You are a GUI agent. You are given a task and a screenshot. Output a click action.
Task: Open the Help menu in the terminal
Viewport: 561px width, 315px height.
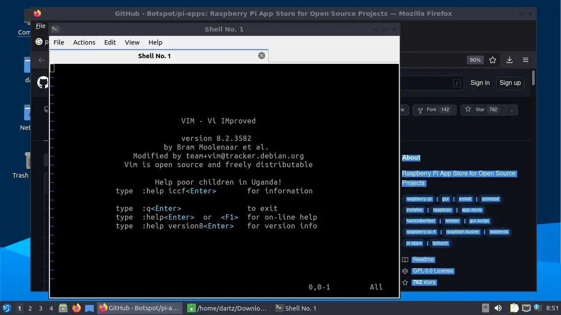pos(156,42)
